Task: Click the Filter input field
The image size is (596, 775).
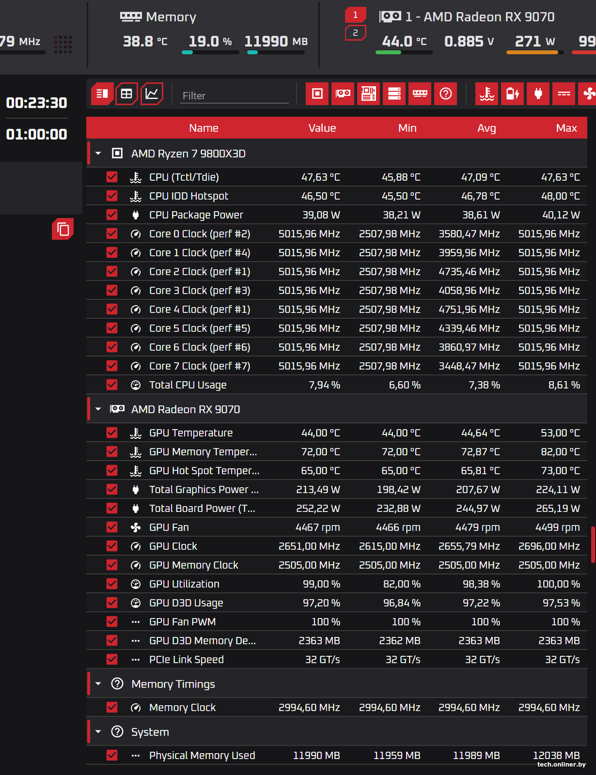Action: 234,95
